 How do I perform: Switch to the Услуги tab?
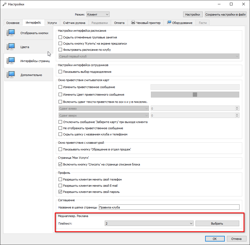coord(52,23)
